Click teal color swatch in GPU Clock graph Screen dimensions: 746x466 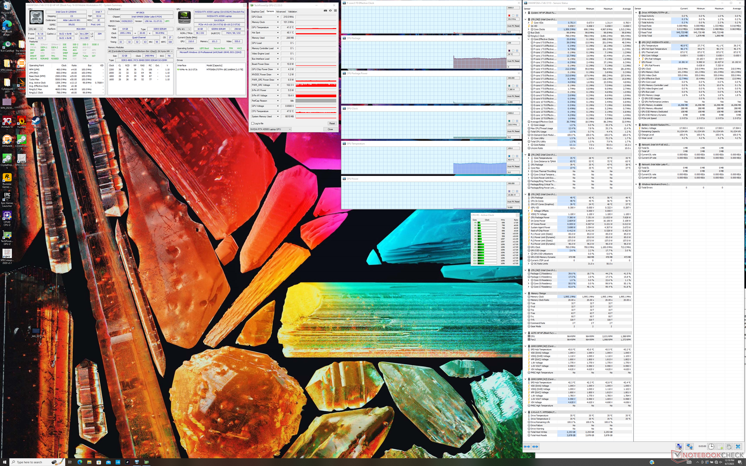509,121
